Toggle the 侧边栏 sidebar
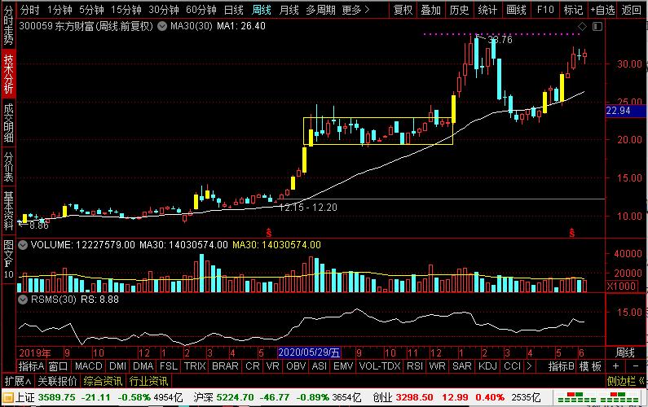Viewport: 648px width, 407px height. 626,381
